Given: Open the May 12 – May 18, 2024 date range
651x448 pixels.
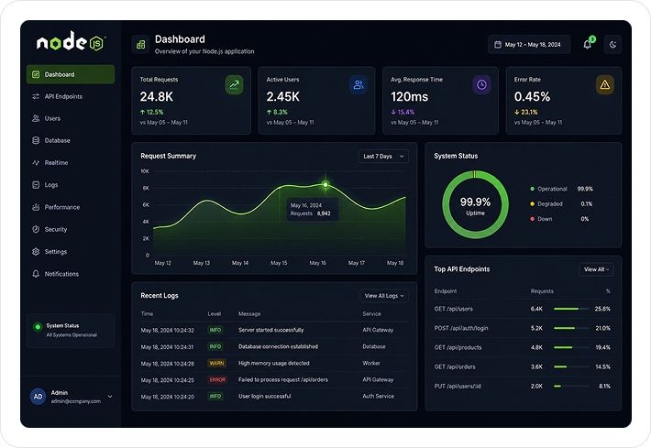Looking at the screenshot, I should pyautogui.click(x=529, y=44).
